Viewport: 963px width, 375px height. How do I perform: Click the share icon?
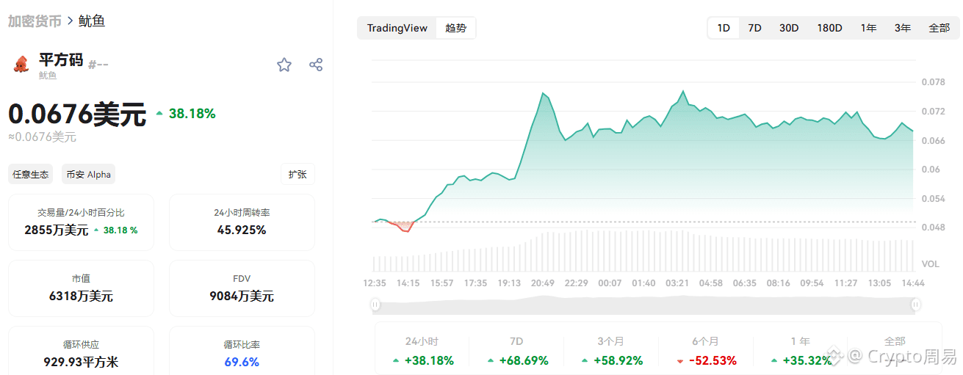point(316,65)
